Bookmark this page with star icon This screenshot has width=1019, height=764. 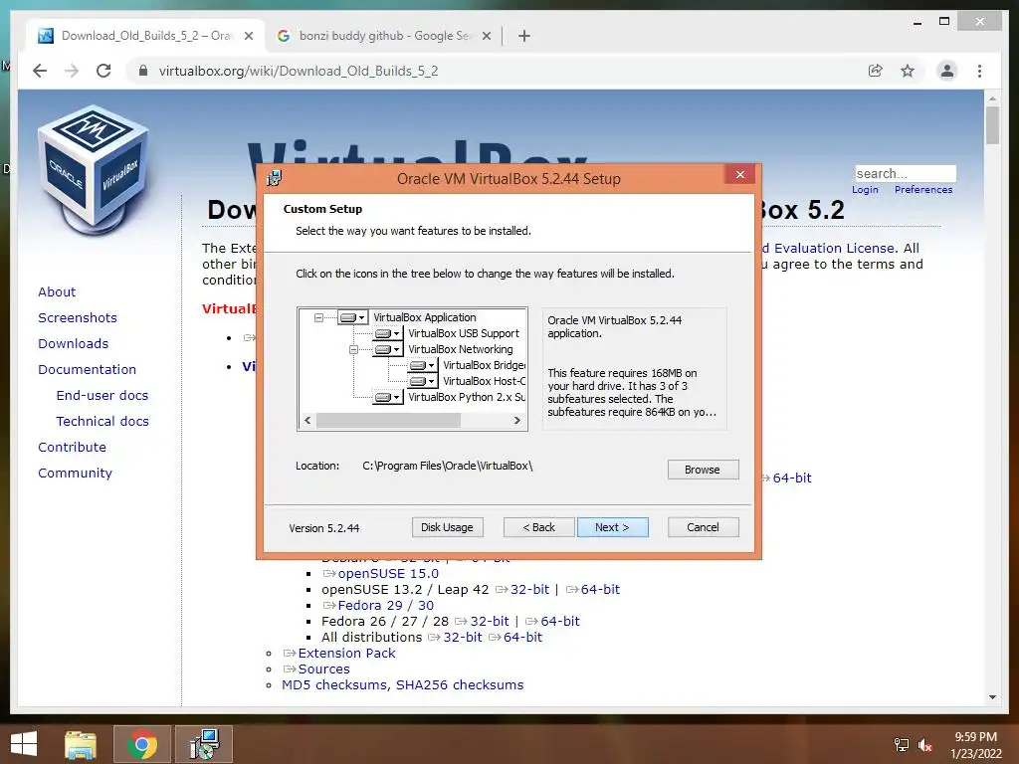tap(908, 71)
